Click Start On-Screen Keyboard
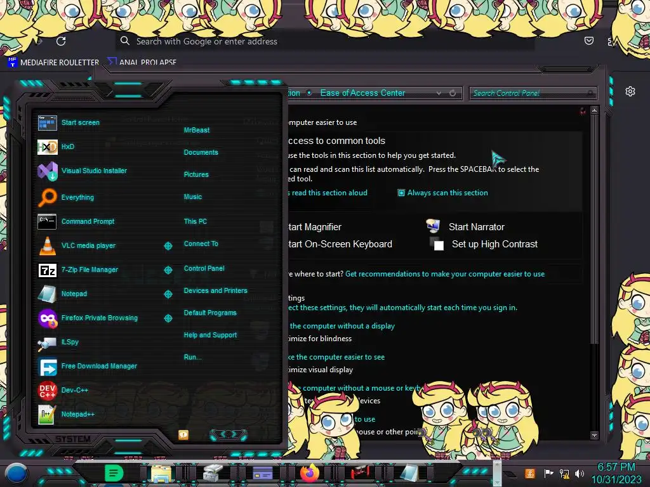 tap(340, 244)
